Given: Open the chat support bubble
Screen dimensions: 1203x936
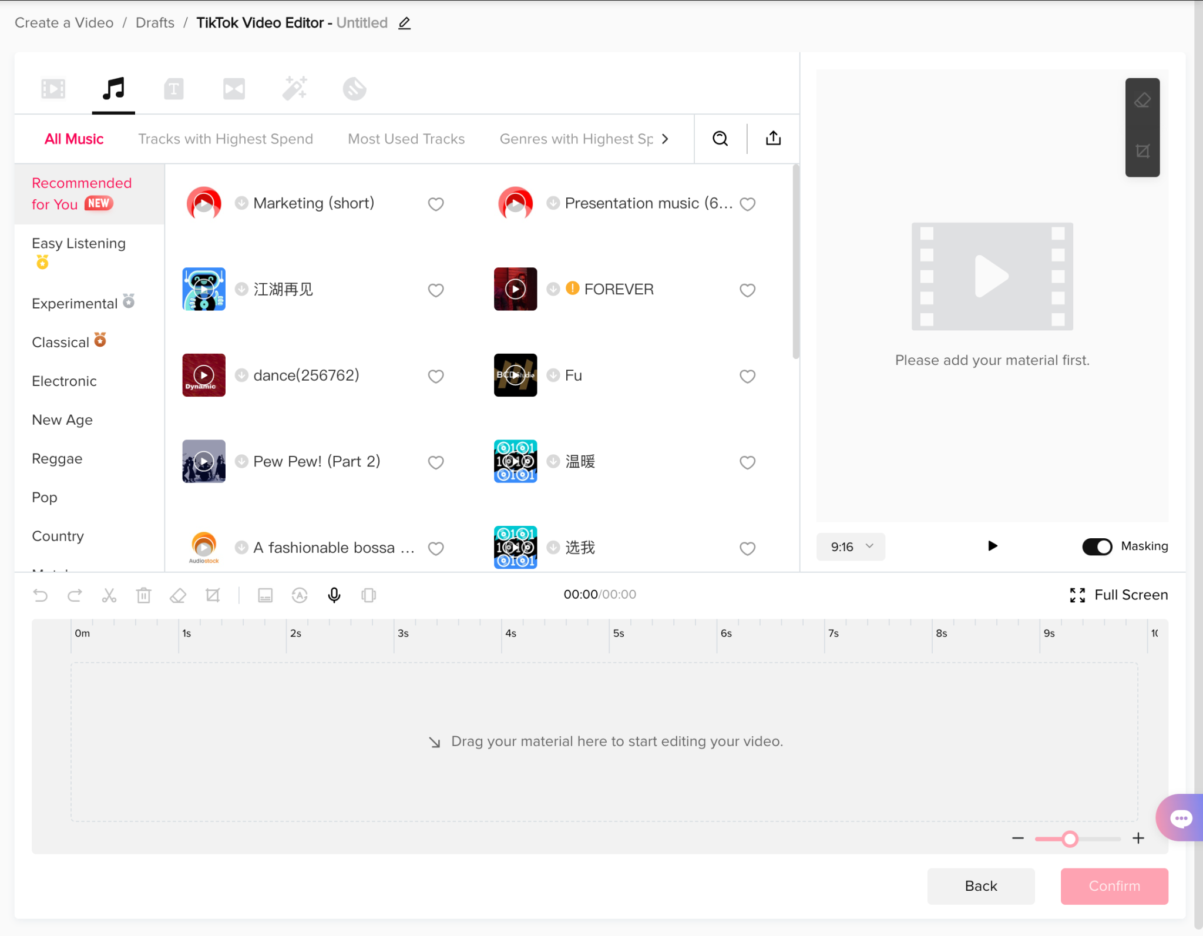Looking at the screenshot, I should pos(1181,818).
